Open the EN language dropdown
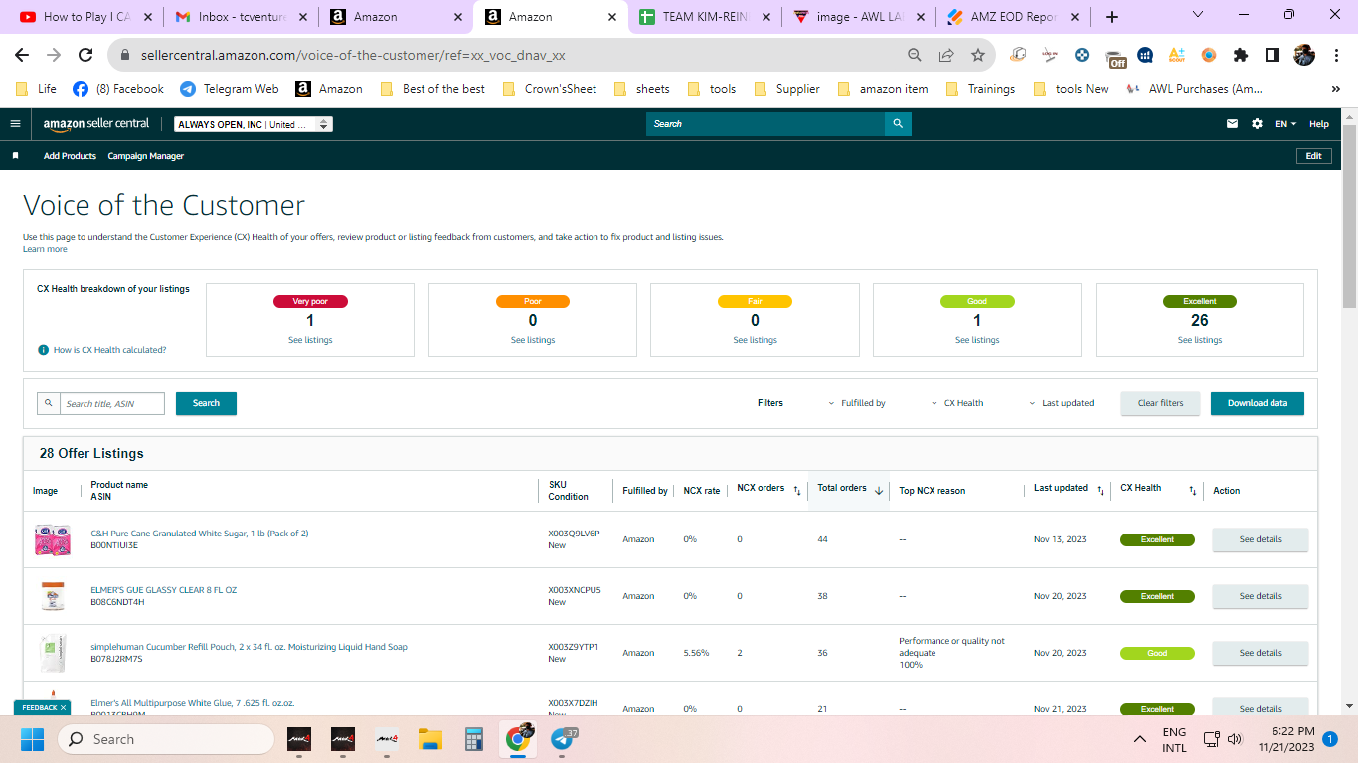This screenshot has height=763, width=1358. tap(1286, 124)
